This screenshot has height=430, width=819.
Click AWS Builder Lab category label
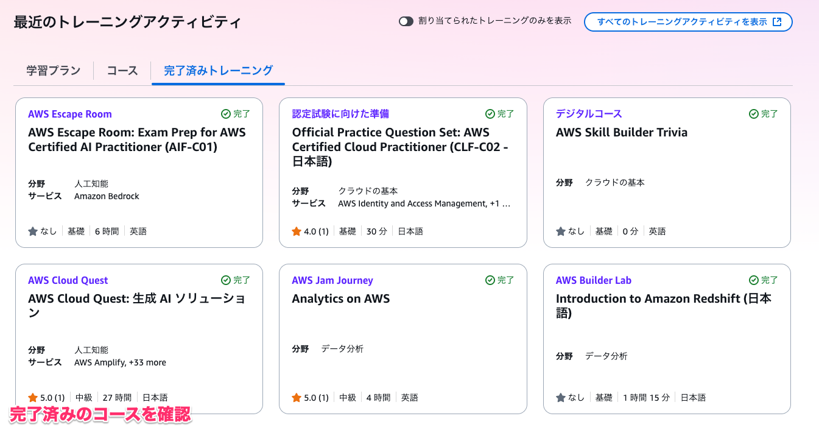coord(594,280)
